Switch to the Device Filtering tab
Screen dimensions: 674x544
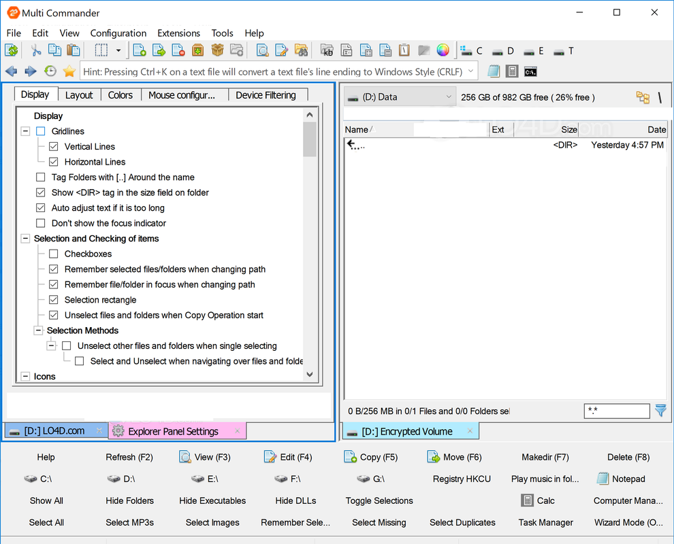(266, 95)
